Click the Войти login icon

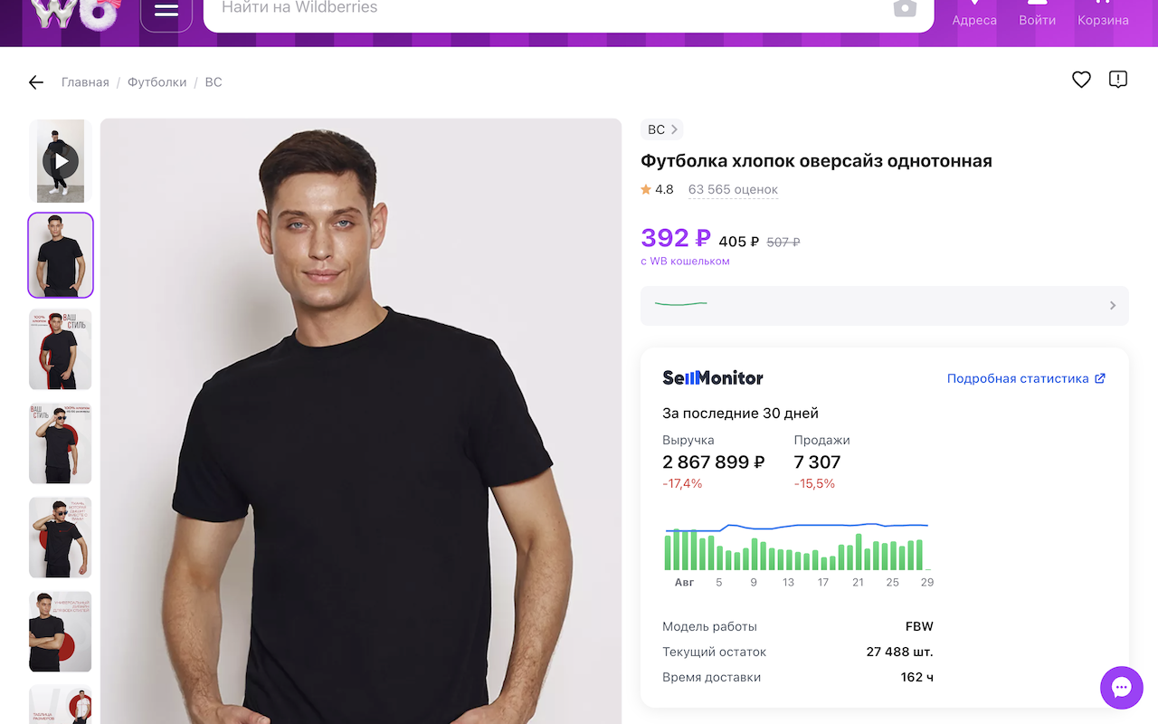(x=1037, y=12)
